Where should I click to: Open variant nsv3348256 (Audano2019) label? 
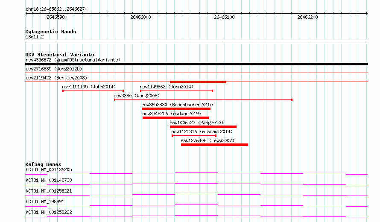click(172, 114)
